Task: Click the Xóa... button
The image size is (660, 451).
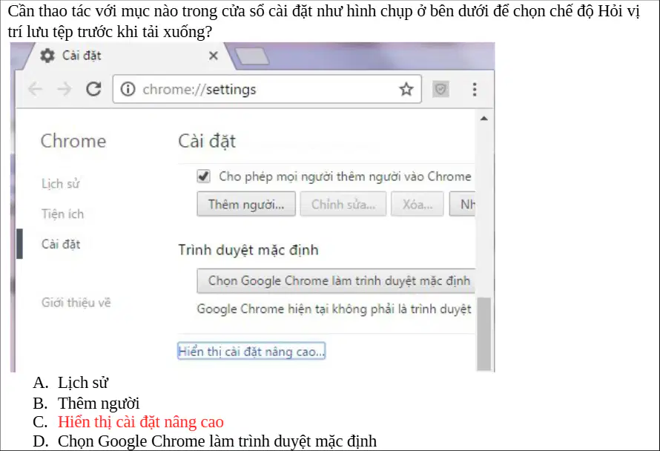Action: tap(417, 204)
